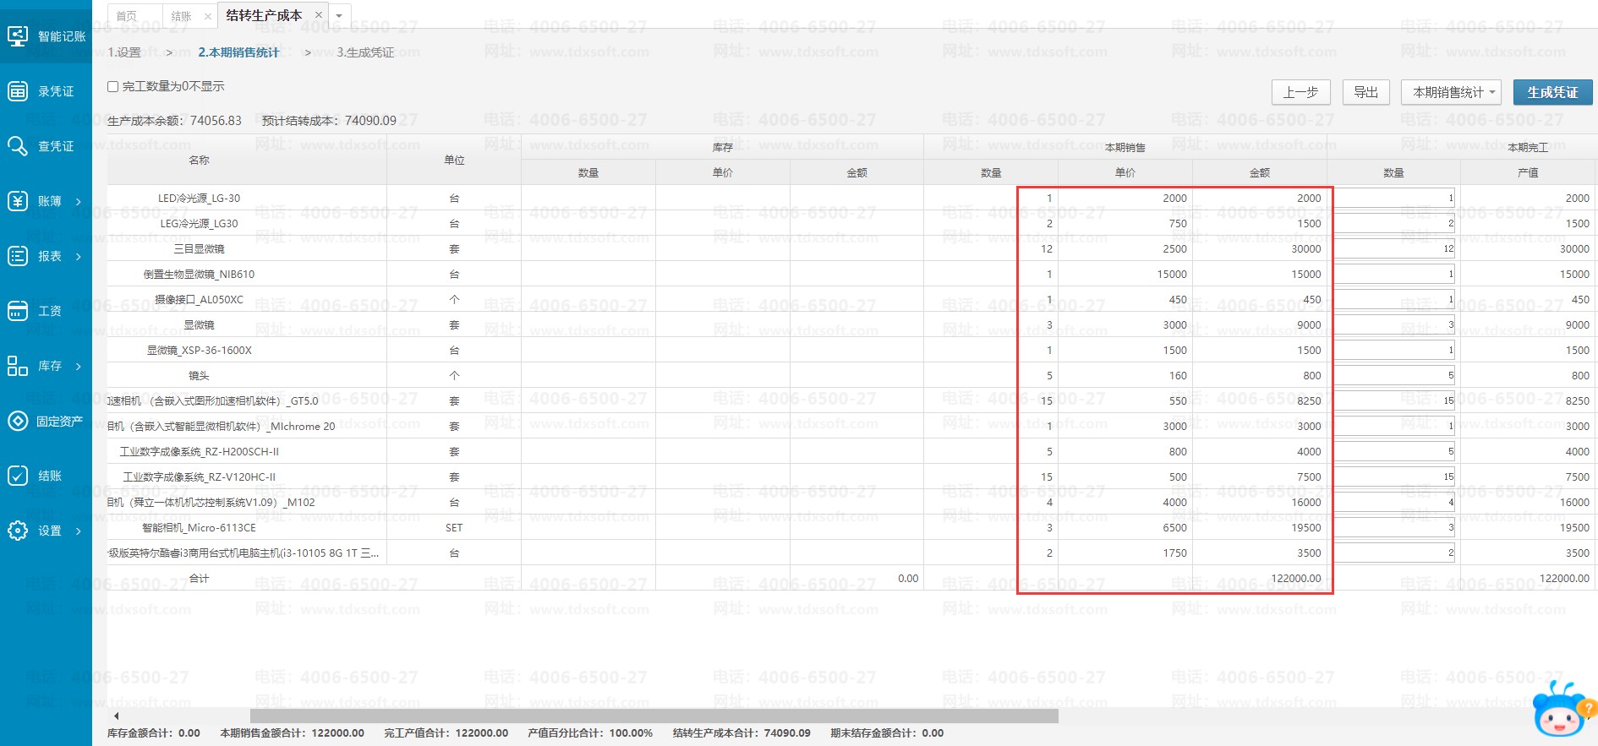Click the 工资 payroll icon

tap(18, 311)
